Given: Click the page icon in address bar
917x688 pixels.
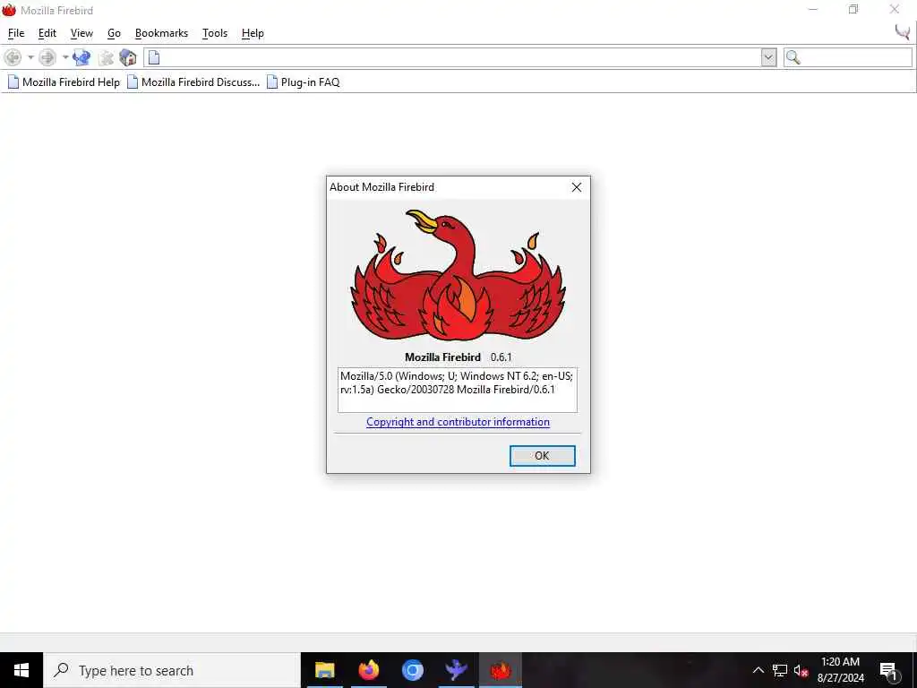Looking at the screenshot, I should point(154,57).
